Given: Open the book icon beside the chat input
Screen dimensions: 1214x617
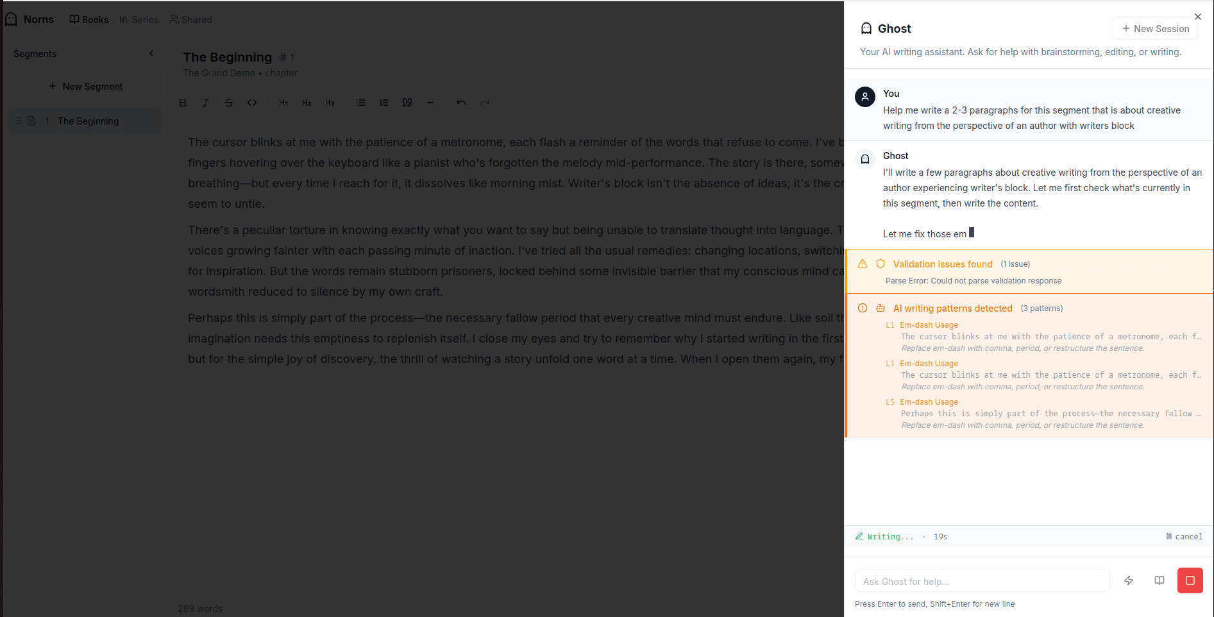Looking at the screenshot, I should (x=1159, y=580).
